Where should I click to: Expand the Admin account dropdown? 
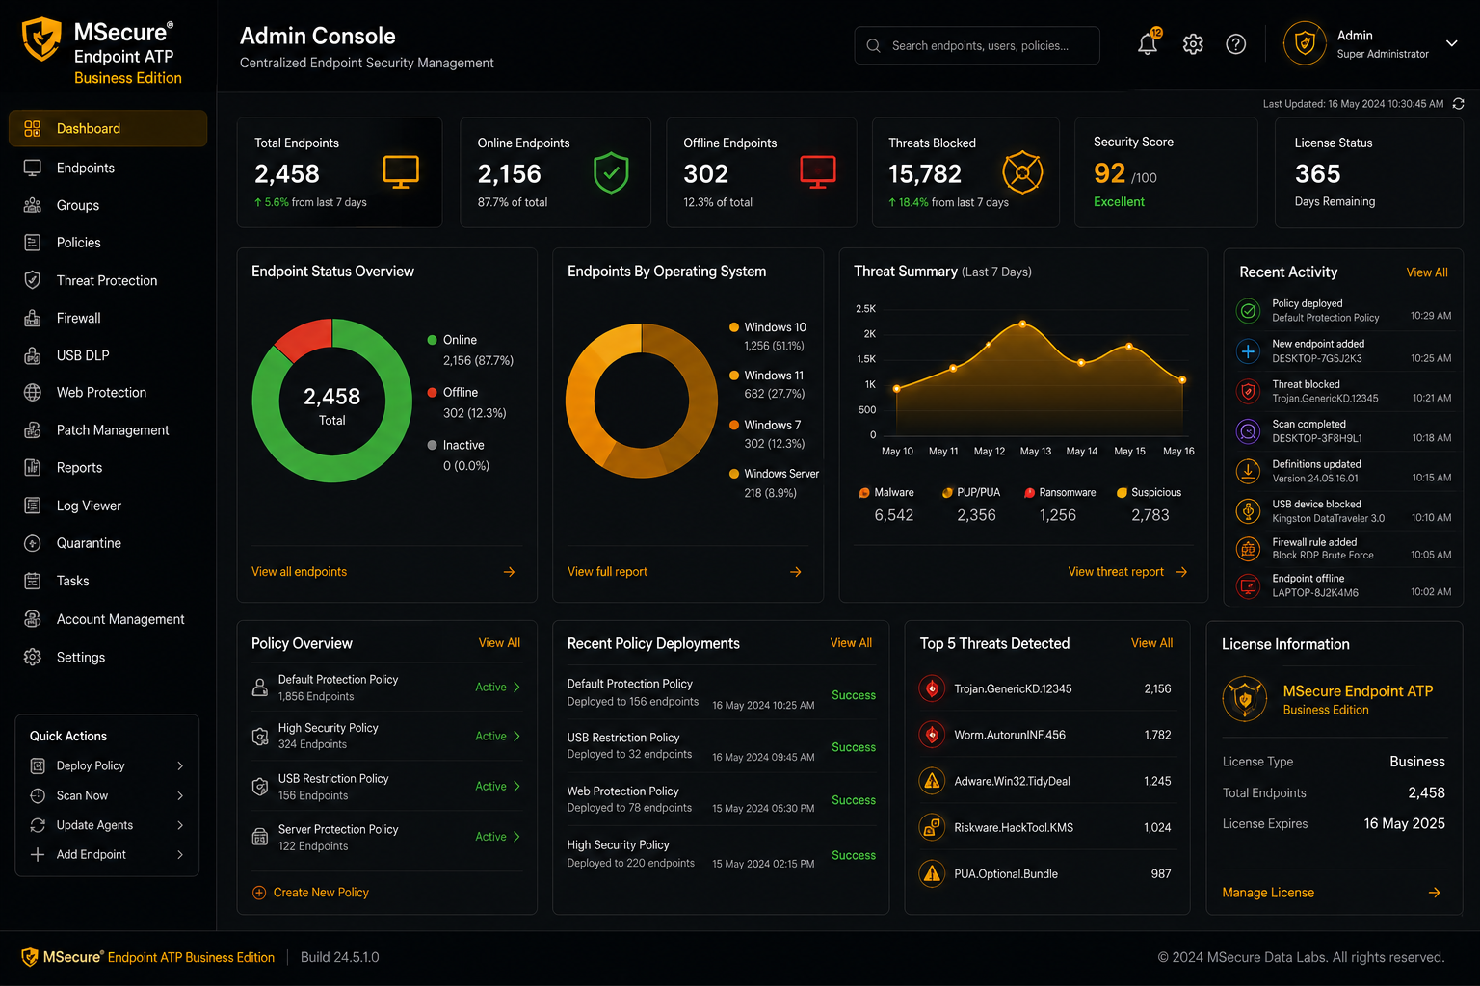tap(1451, 43)
